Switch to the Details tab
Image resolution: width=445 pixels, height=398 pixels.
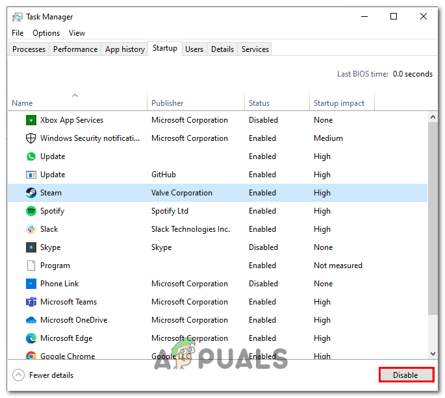pyautogui.click(x=222, y=49)
